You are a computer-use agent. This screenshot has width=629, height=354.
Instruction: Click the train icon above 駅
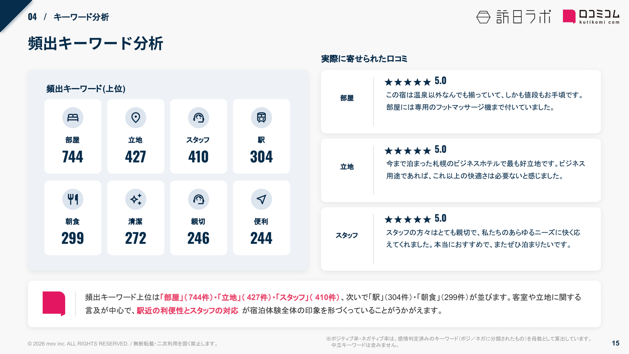pos(261,118)
